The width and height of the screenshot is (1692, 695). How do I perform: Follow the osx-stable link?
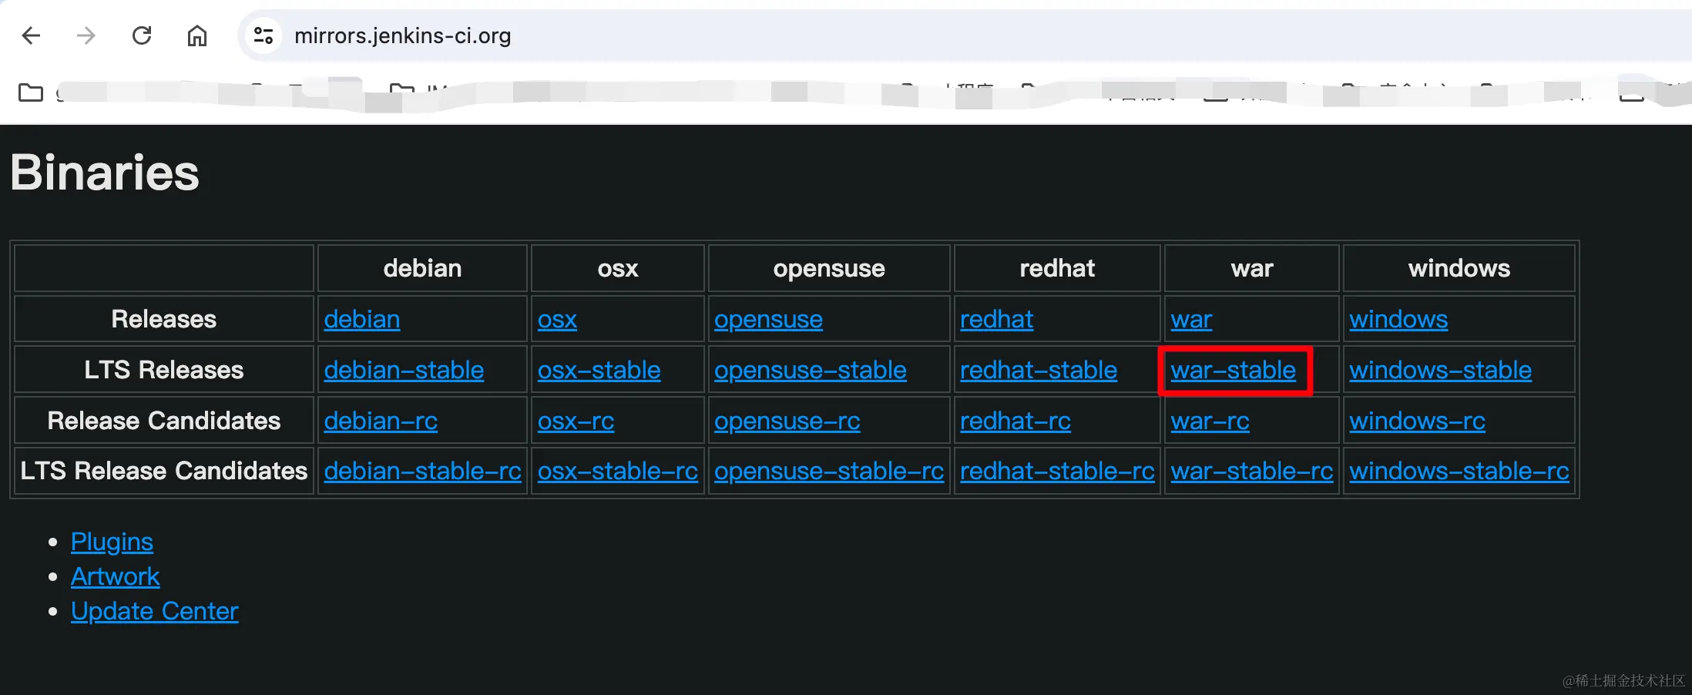pos(599,370)
